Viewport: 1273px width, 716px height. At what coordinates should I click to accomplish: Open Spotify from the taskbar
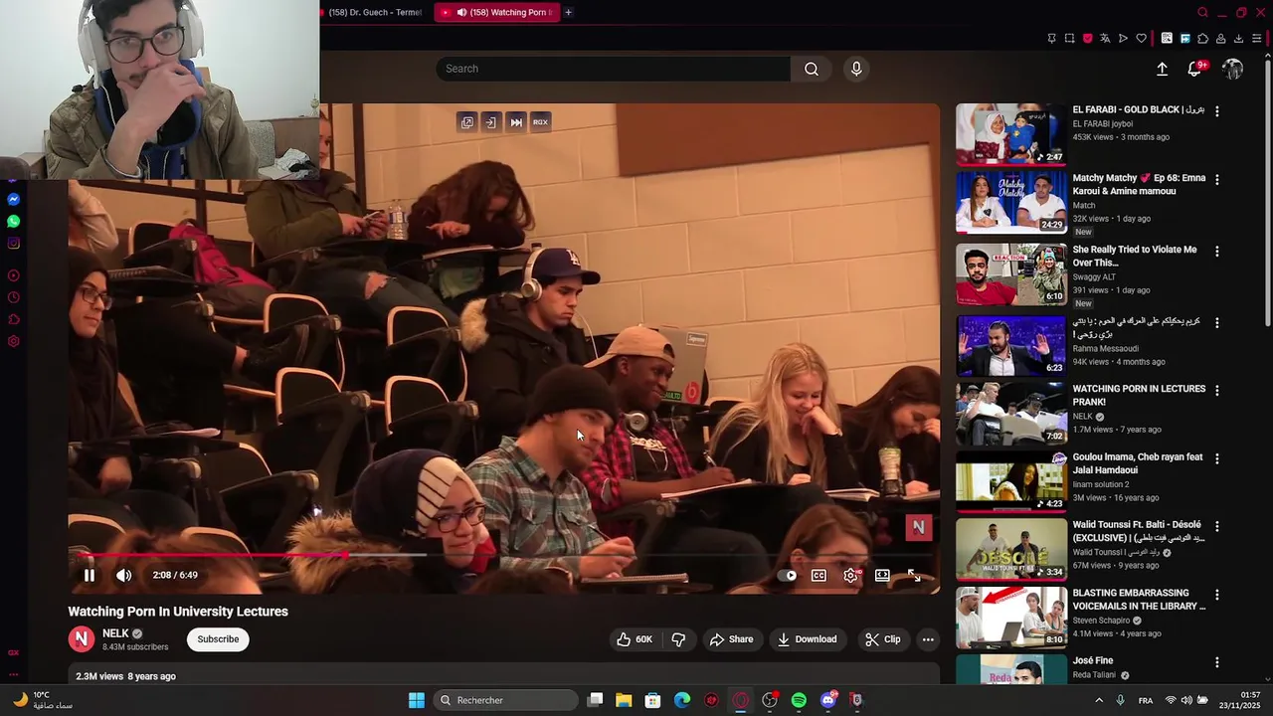click(799, 700)
